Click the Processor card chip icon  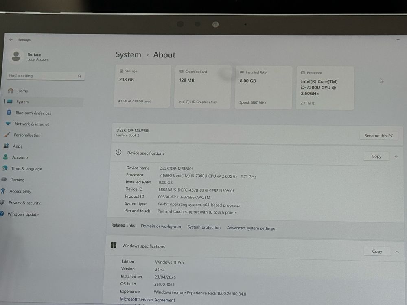(x=303, y=73)
